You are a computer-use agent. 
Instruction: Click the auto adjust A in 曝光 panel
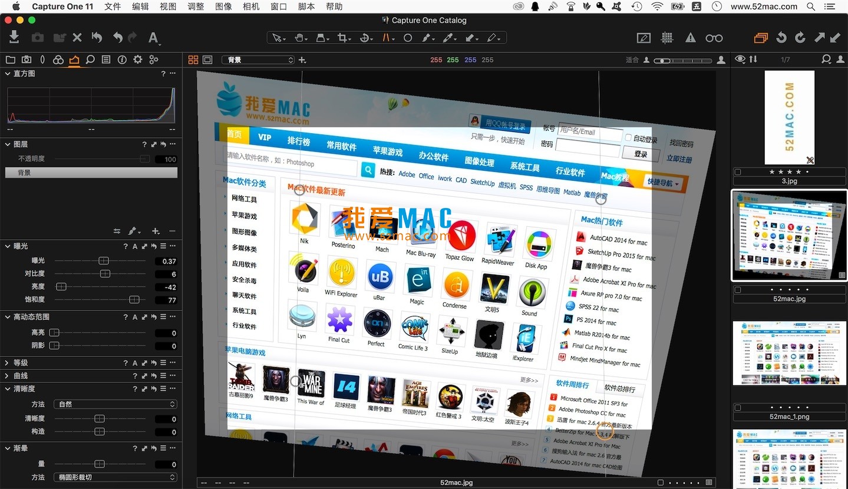pos(135,246)
